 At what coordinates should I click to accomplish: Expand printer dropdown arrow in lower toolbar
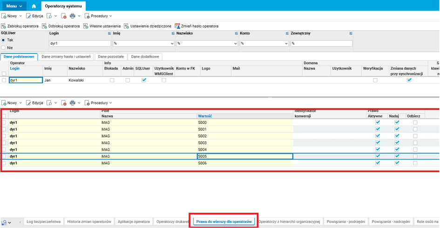click(79, 103)
